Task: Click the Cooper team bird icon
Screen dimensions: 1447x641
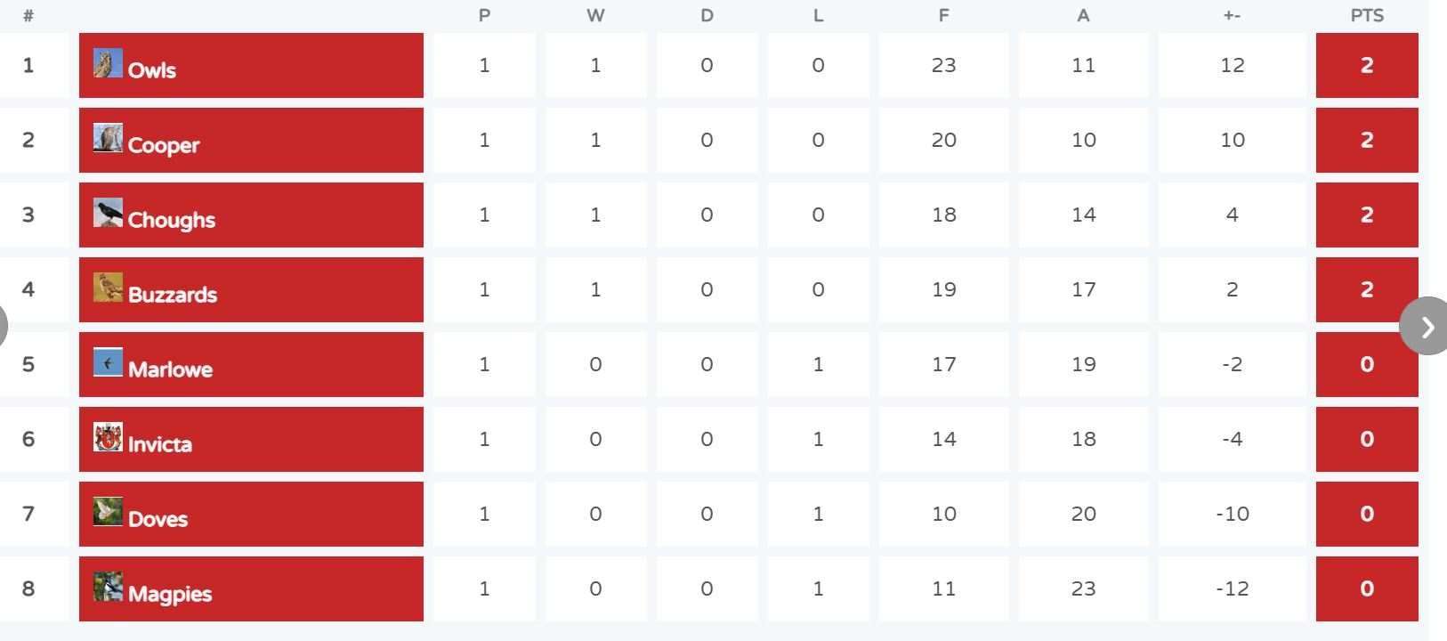Action: pos(108,137)
